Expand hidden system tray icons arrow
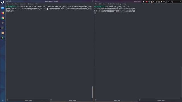Image resolution: width=182 pixels, height=102 pixels. point(164,2)
